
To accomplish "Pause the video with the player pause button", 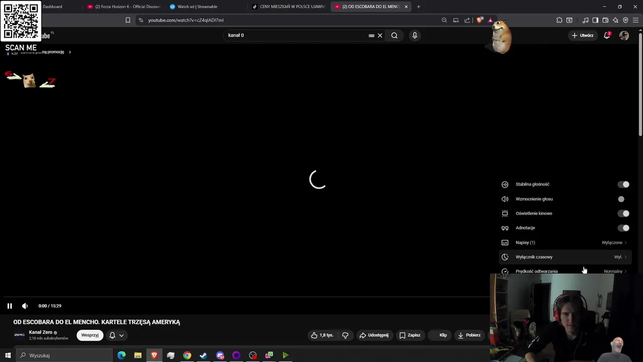I will (10, 306).
